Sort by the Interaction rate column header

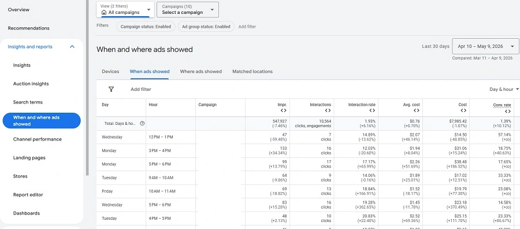[x=362, y=105]
